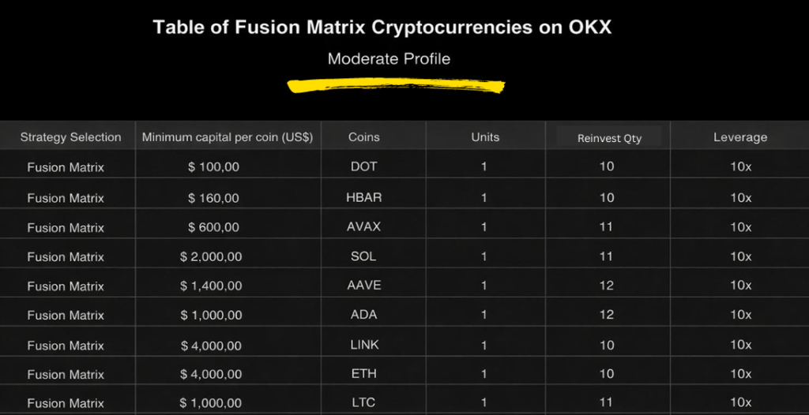The width and height of the screenshot is (809, 415).
Task: Select the Minimum capital per coin header
Action: tap(228, 137)
